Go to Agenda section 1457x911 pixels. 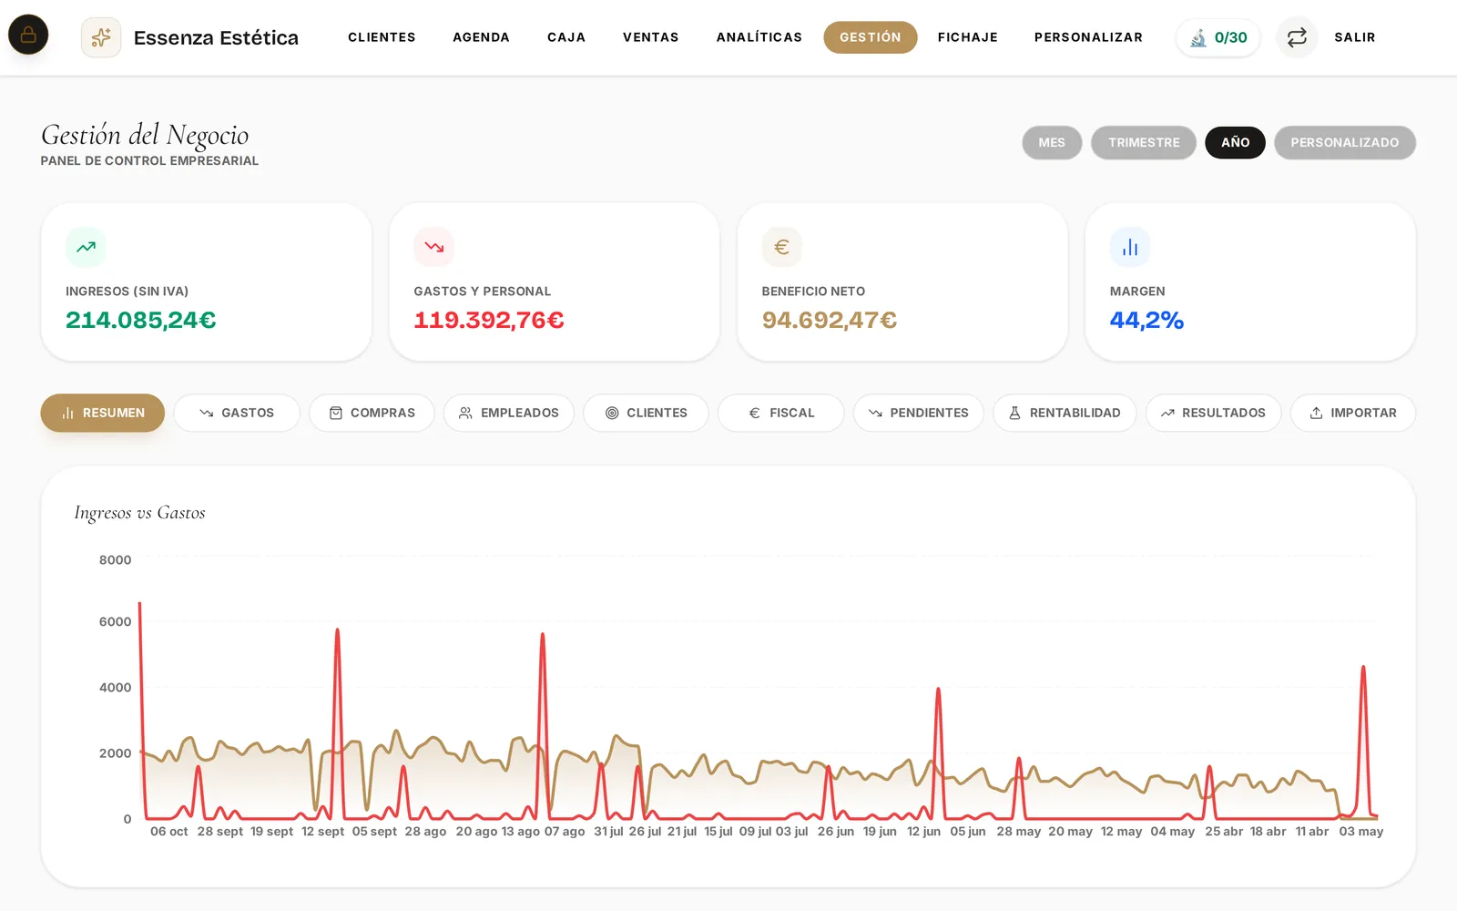[481, 37]
